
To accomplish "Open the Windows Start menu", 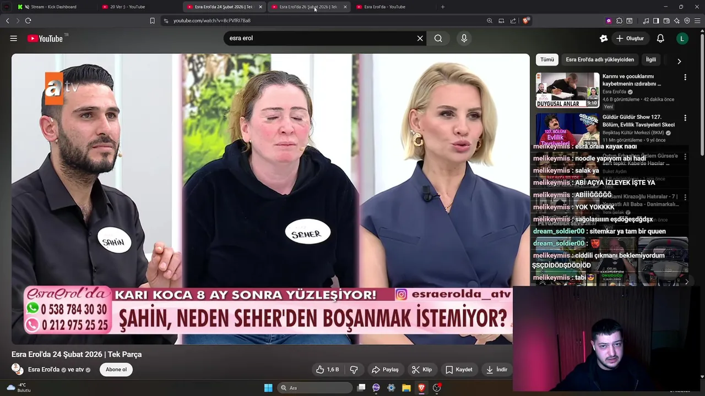I will click(x=268, y=388).
